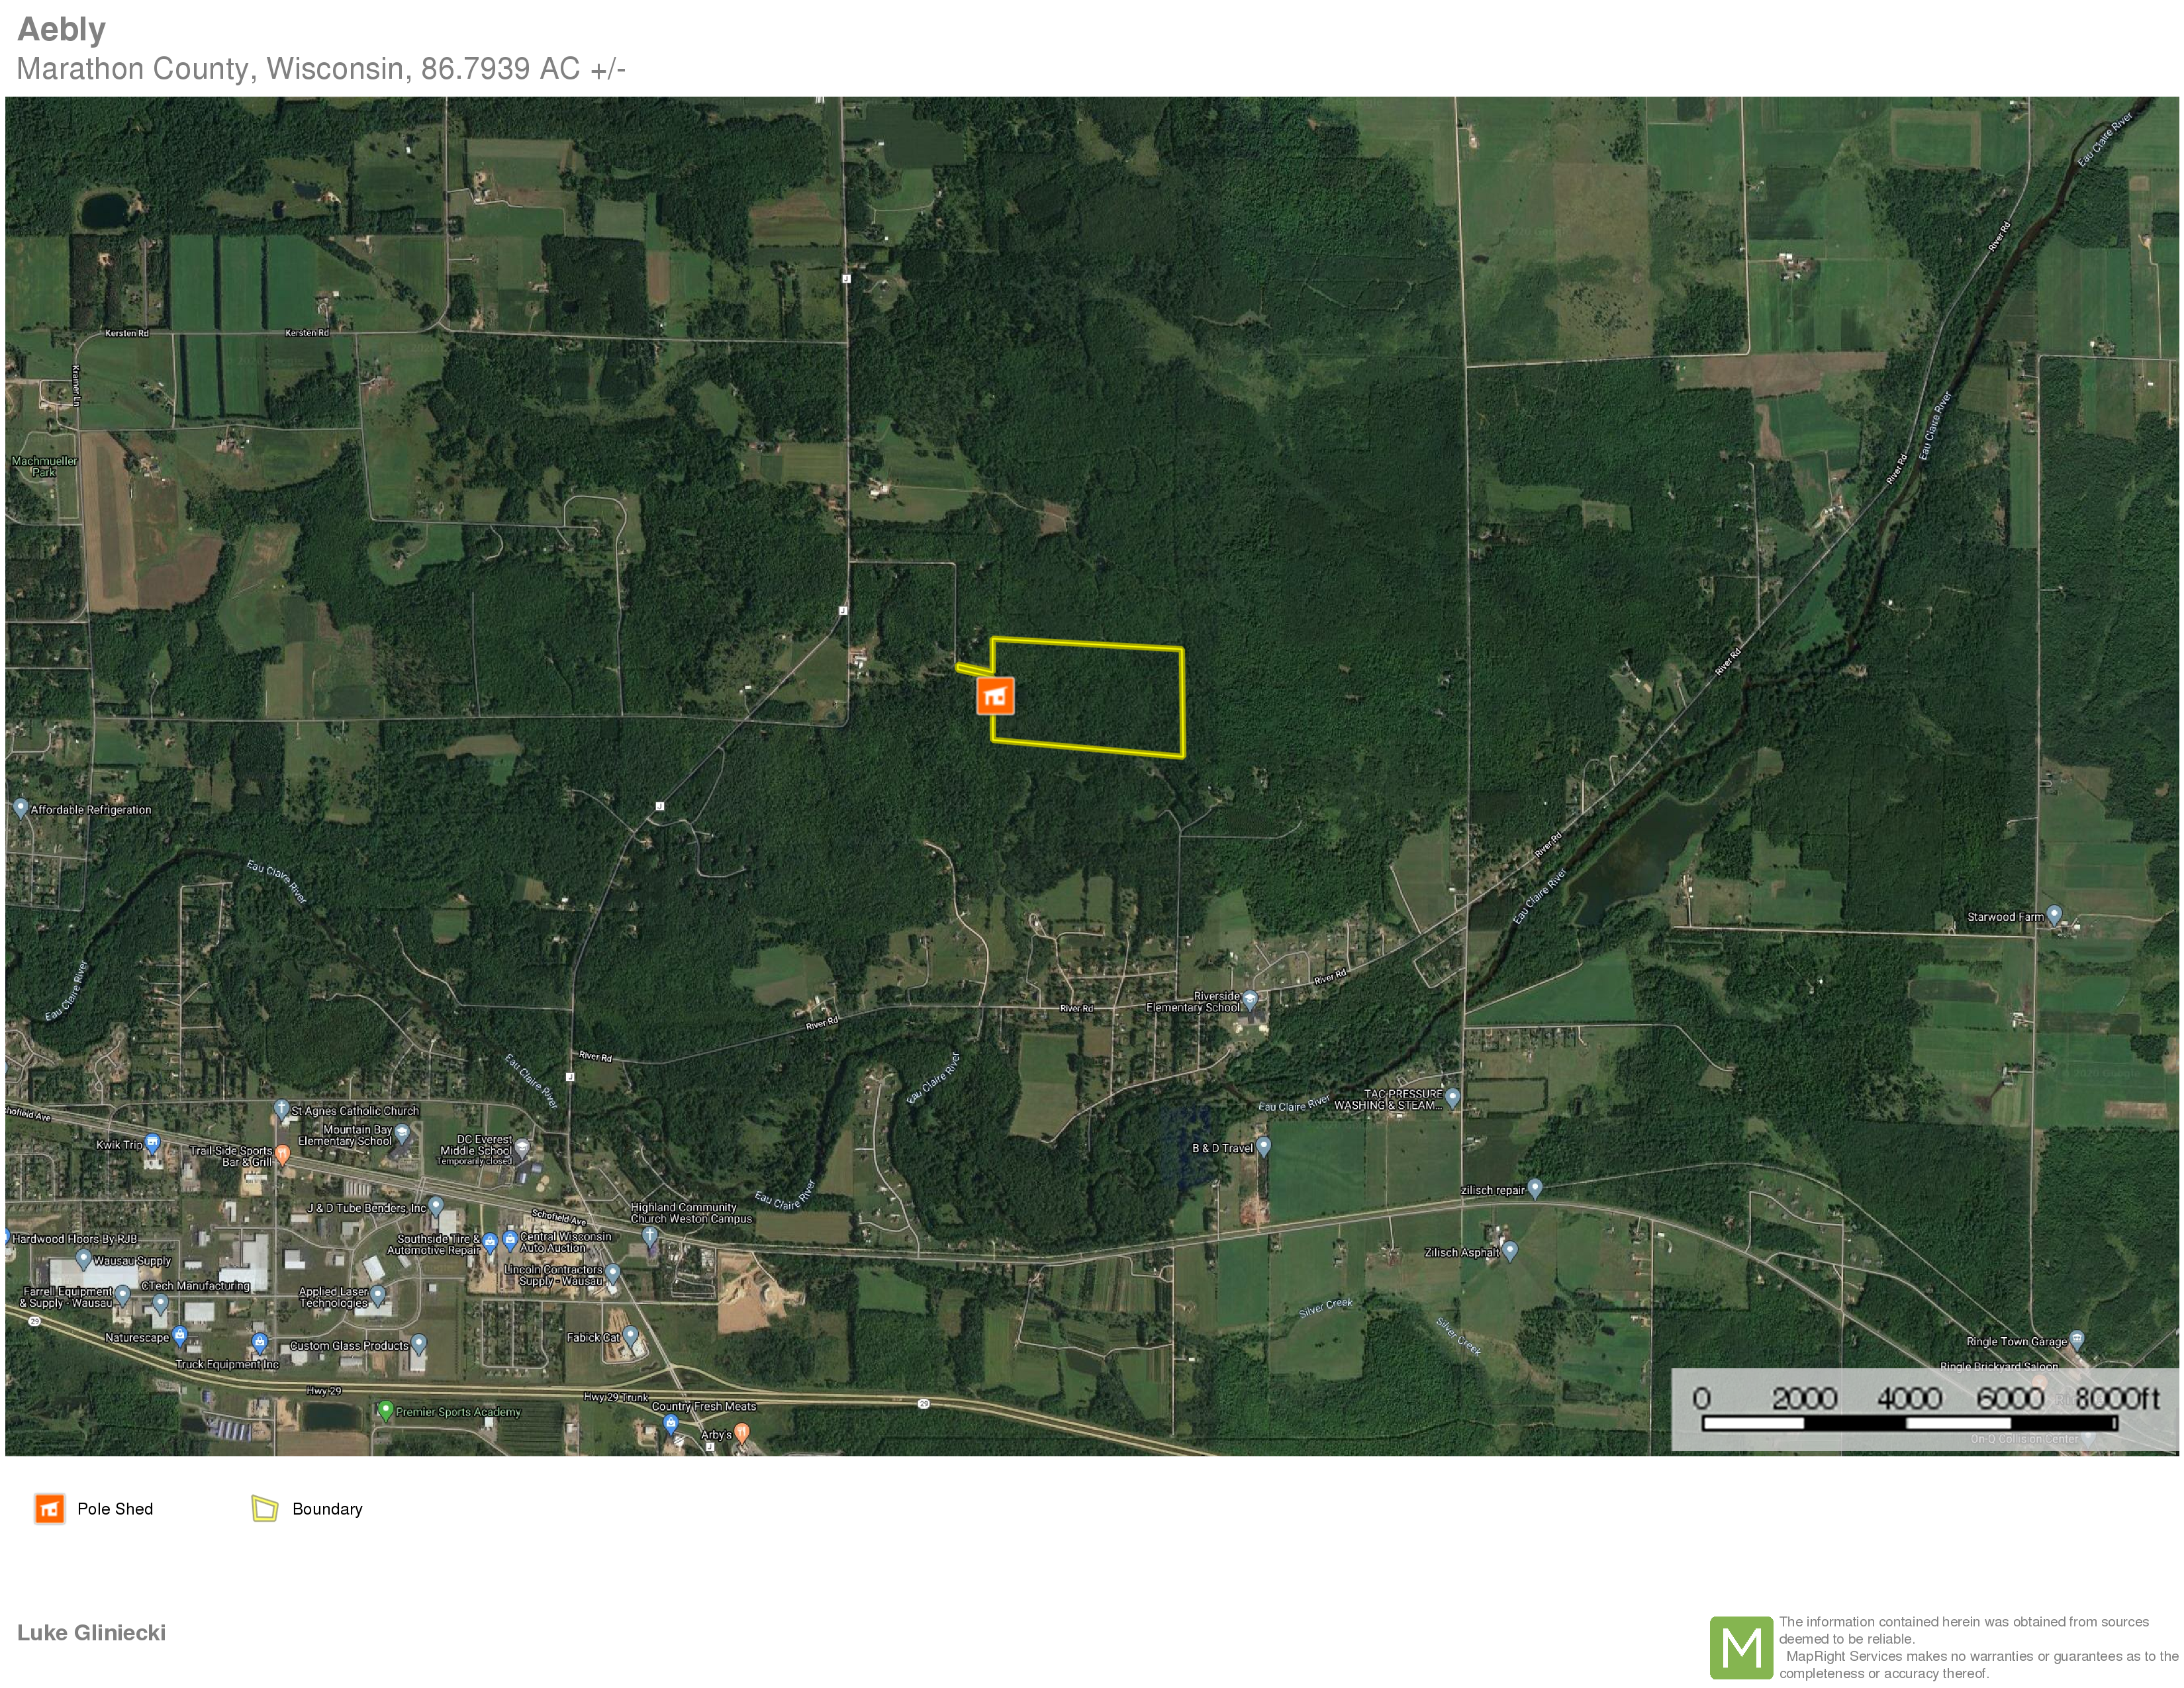Click the Arby's restaurant map pin
Screen dimensions: 2184x1688
click(x=742, y=1433)
